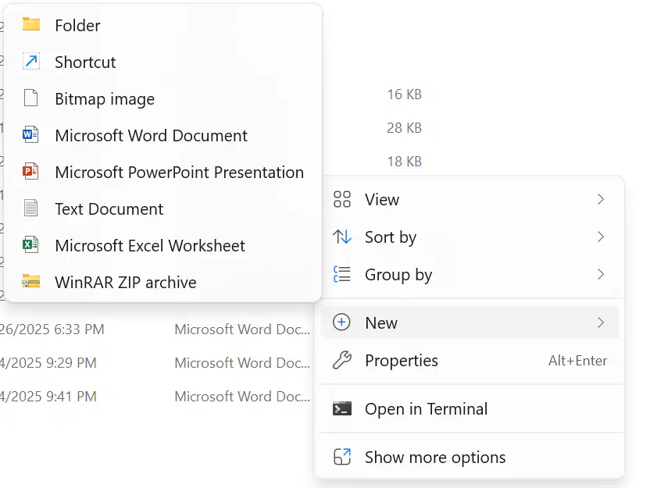Click the Properties wrench icon
This screenshot has height=488, width=657.
tap(342, 360)
